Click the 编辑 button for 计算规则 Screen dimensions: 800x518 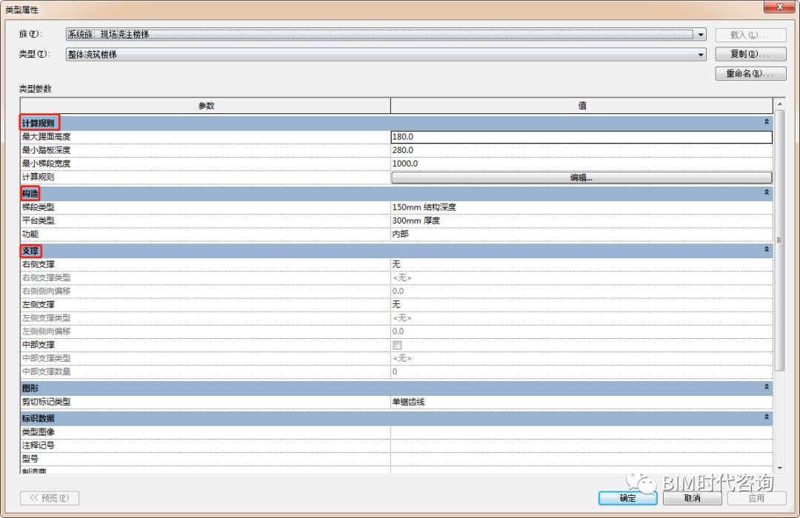581,178
